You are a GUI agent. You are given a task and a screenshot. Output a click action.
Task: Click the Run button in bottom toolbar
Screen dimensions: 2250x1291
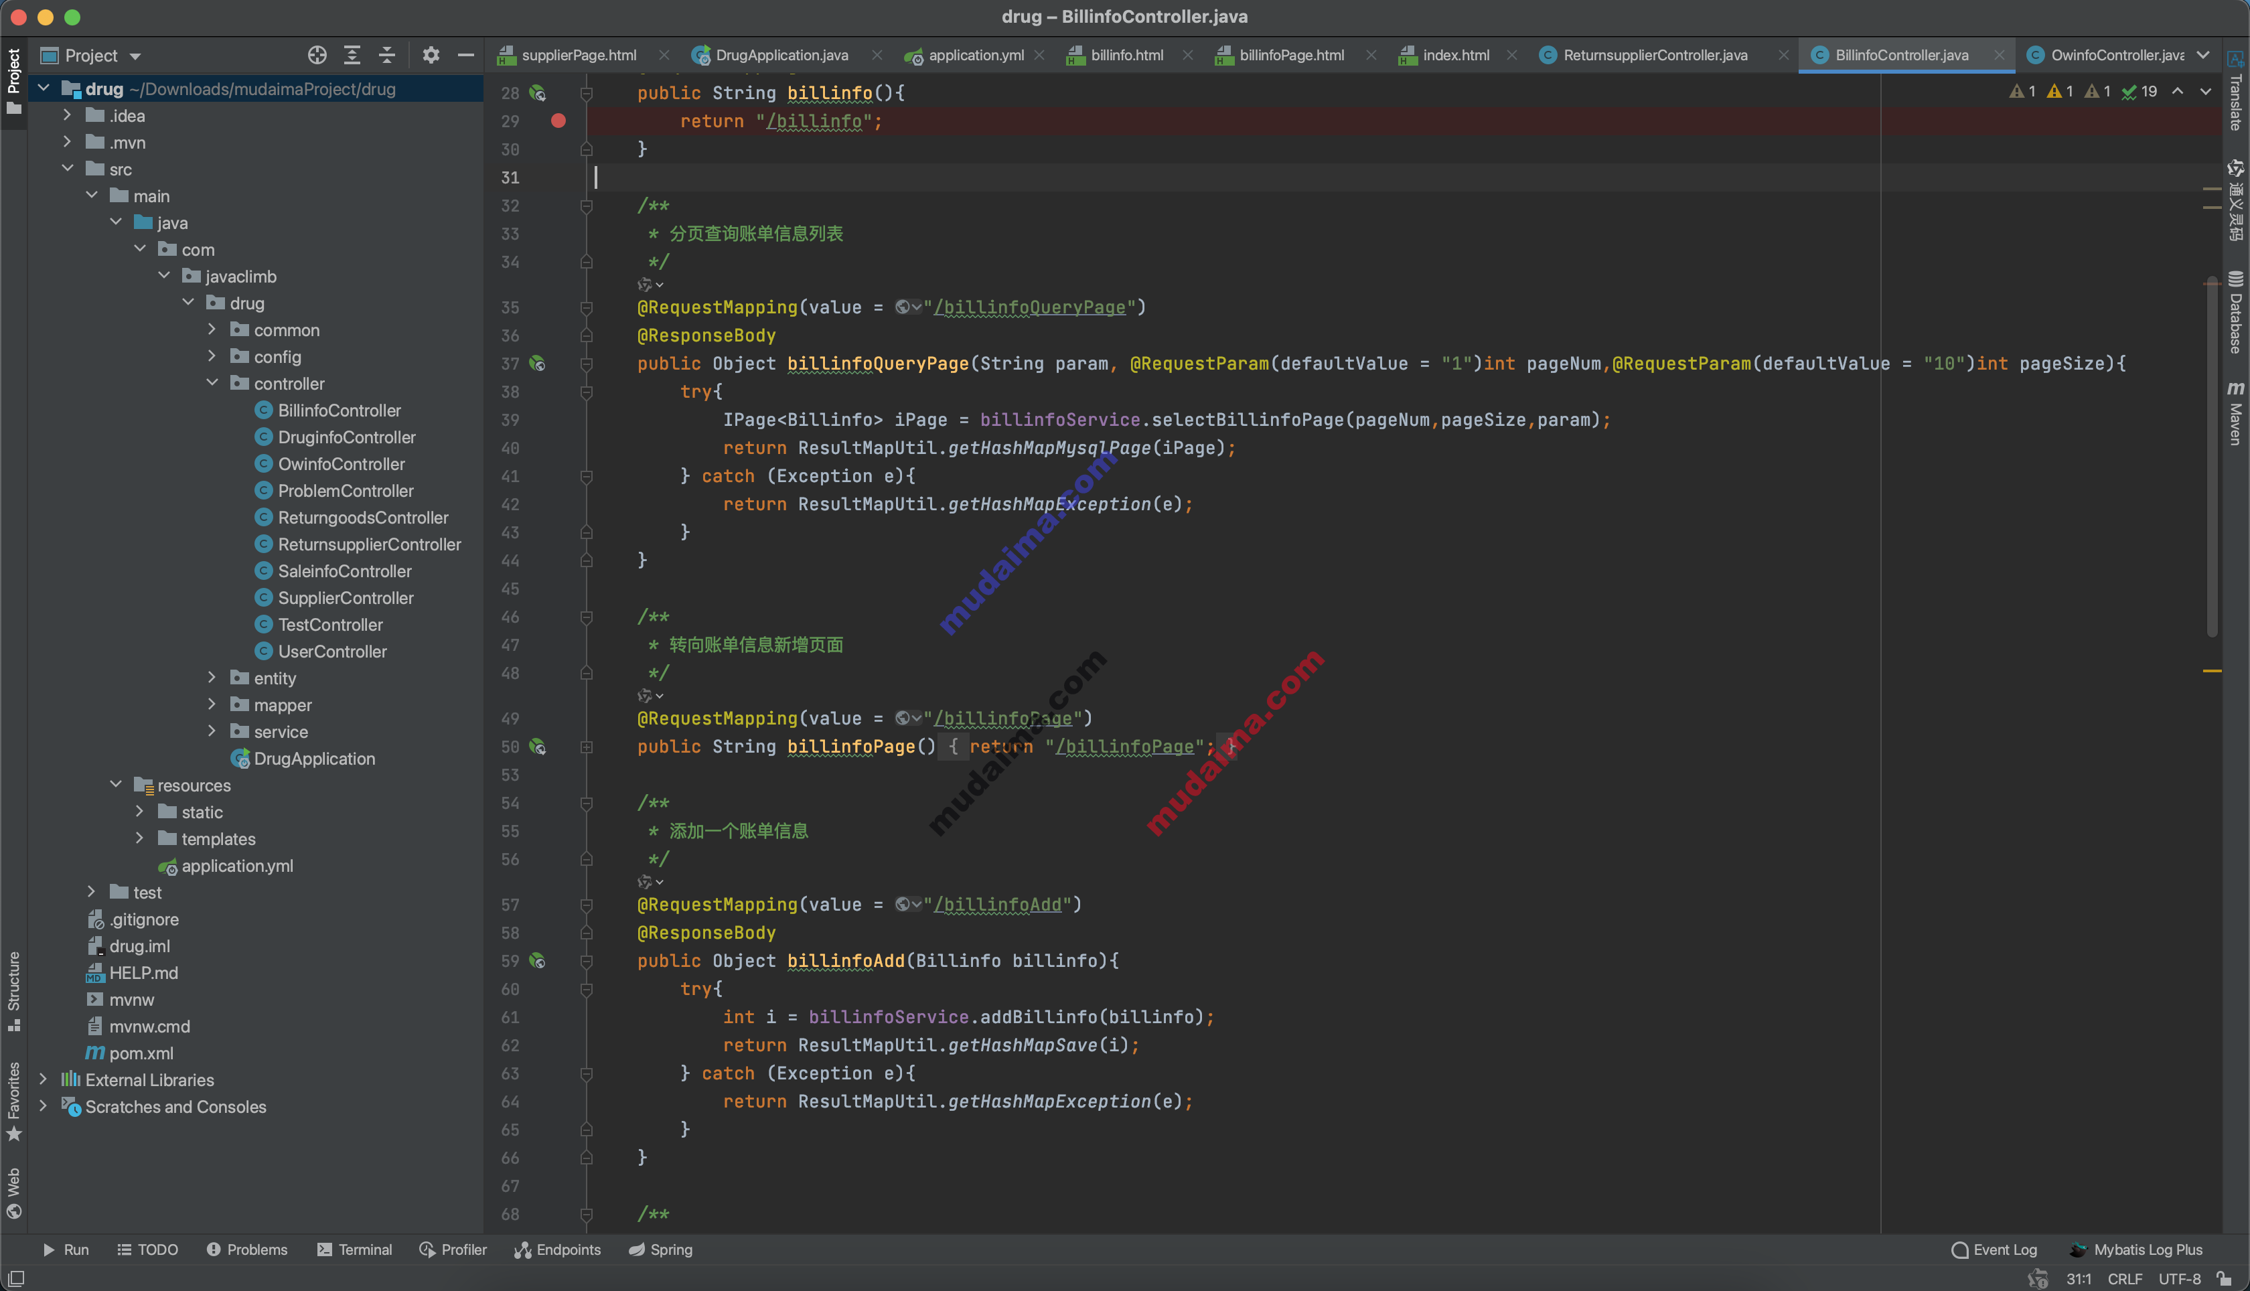64,1249
